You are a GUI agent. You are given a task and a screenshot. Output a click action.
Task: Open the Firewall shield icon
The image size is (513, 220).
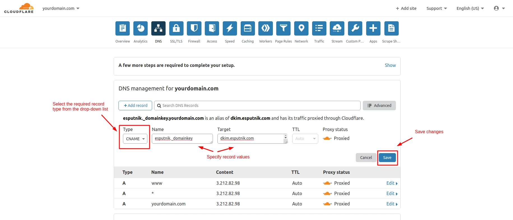pyautogui.click(x=194, y=28)
